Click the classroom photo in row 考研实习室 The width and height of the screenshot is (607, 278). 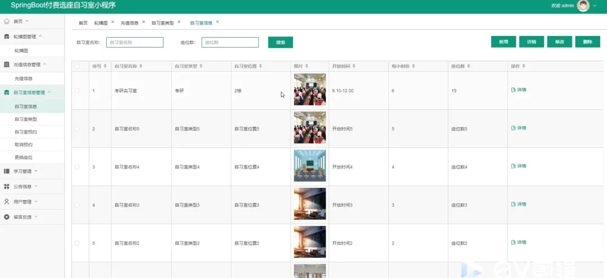pos(310,89)
